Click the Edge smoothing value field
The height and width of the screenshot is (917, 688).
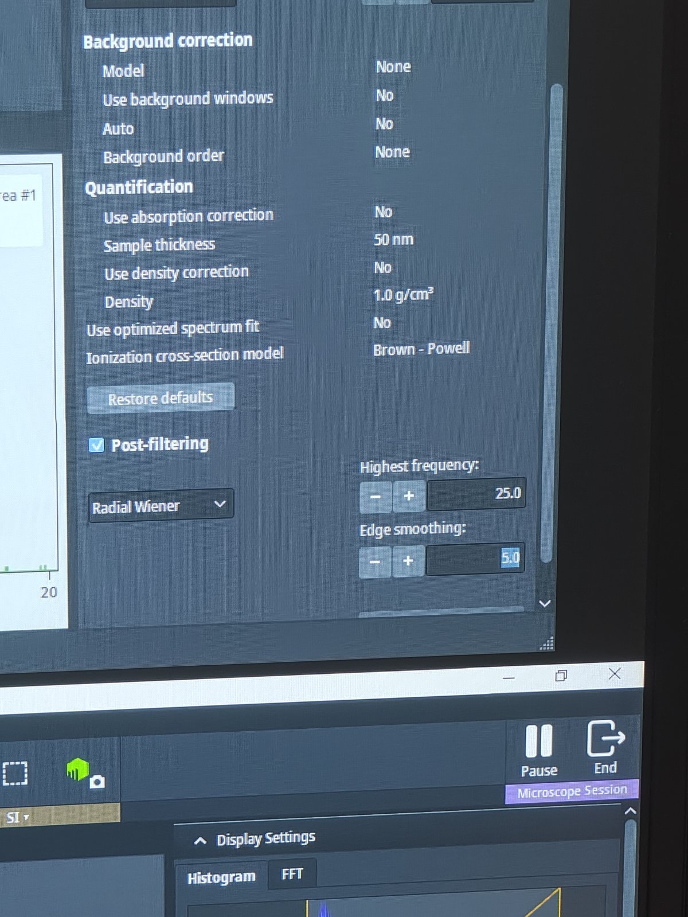coord(475,559)
